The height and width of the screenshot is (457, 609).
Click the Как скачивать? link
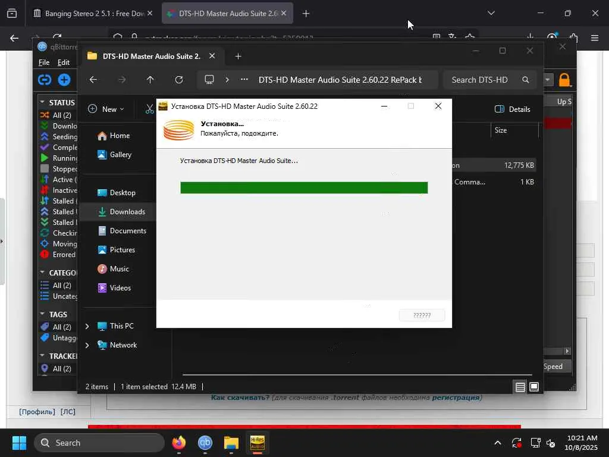[240, 397]
